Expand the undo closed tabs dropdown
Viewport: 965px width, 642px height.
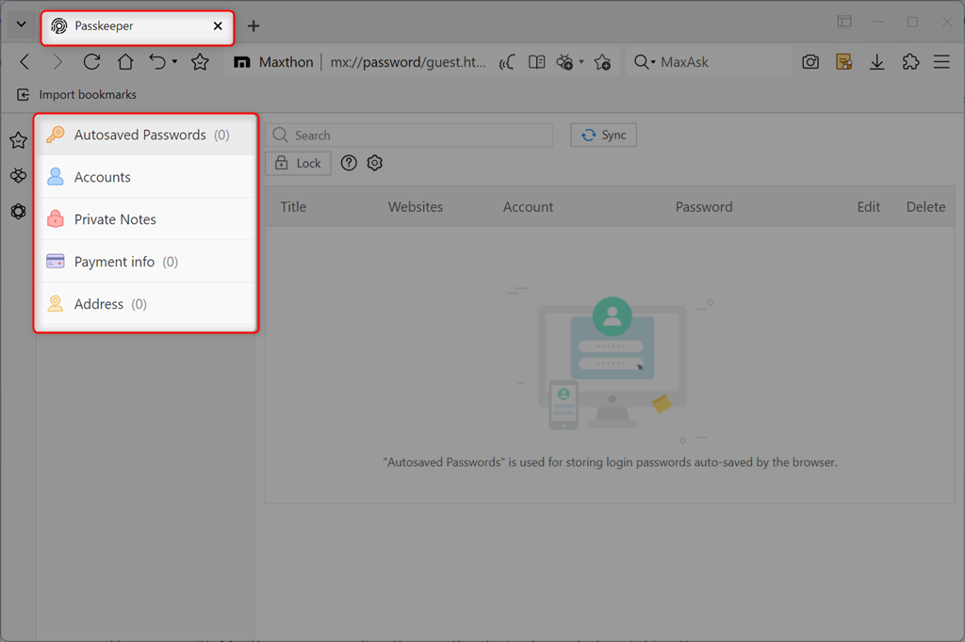[x=174, y=61]
